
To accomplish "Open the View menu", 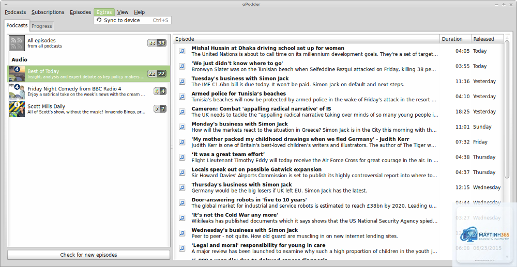I will click(x=123, y=12).
